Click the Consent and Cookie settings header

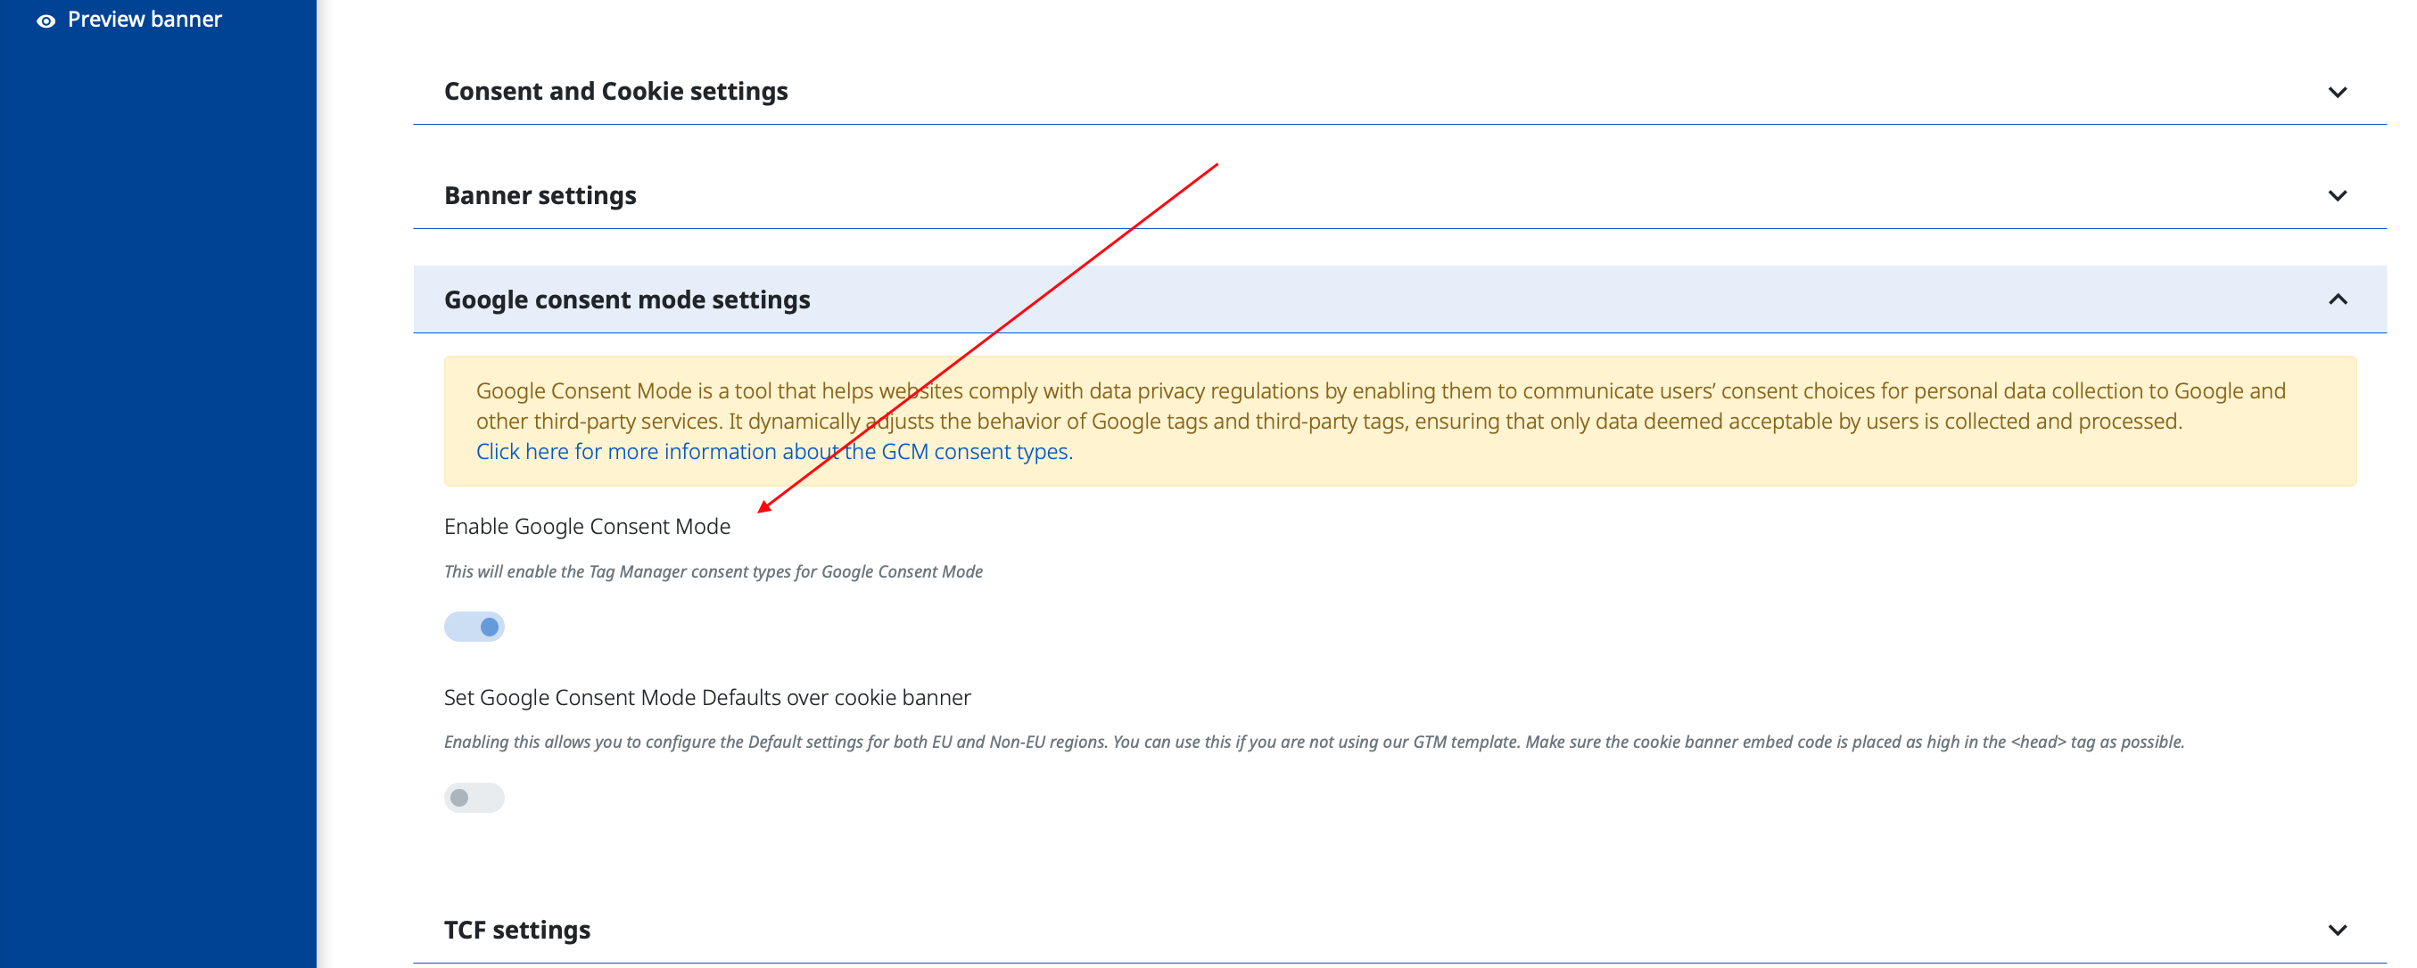coord(1399,91)
